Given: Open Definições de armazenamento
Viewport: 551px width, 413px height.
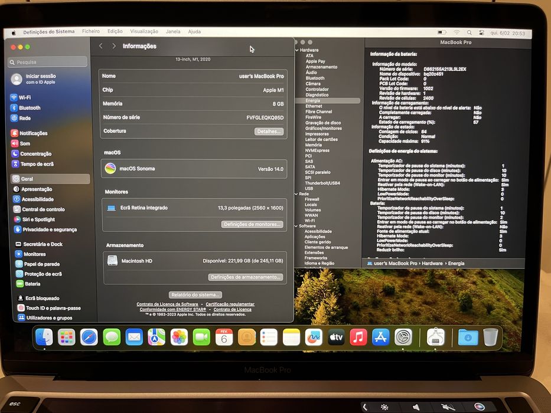Looking at the screenshot, I should tap(246, 277).
